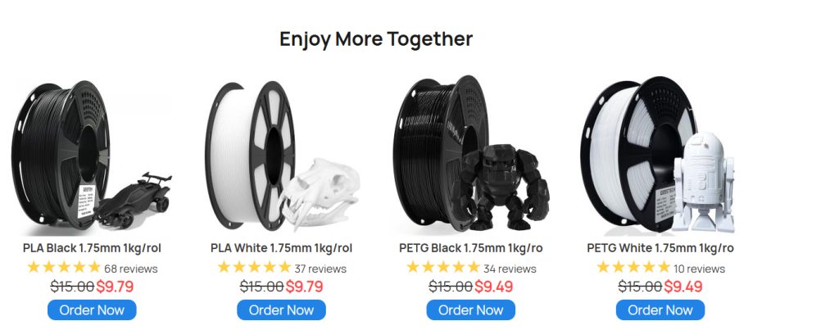View the 10 reviews link
The width and height of the screenshot is (839, 330).
pyautogui.click(x=700, y=269)
